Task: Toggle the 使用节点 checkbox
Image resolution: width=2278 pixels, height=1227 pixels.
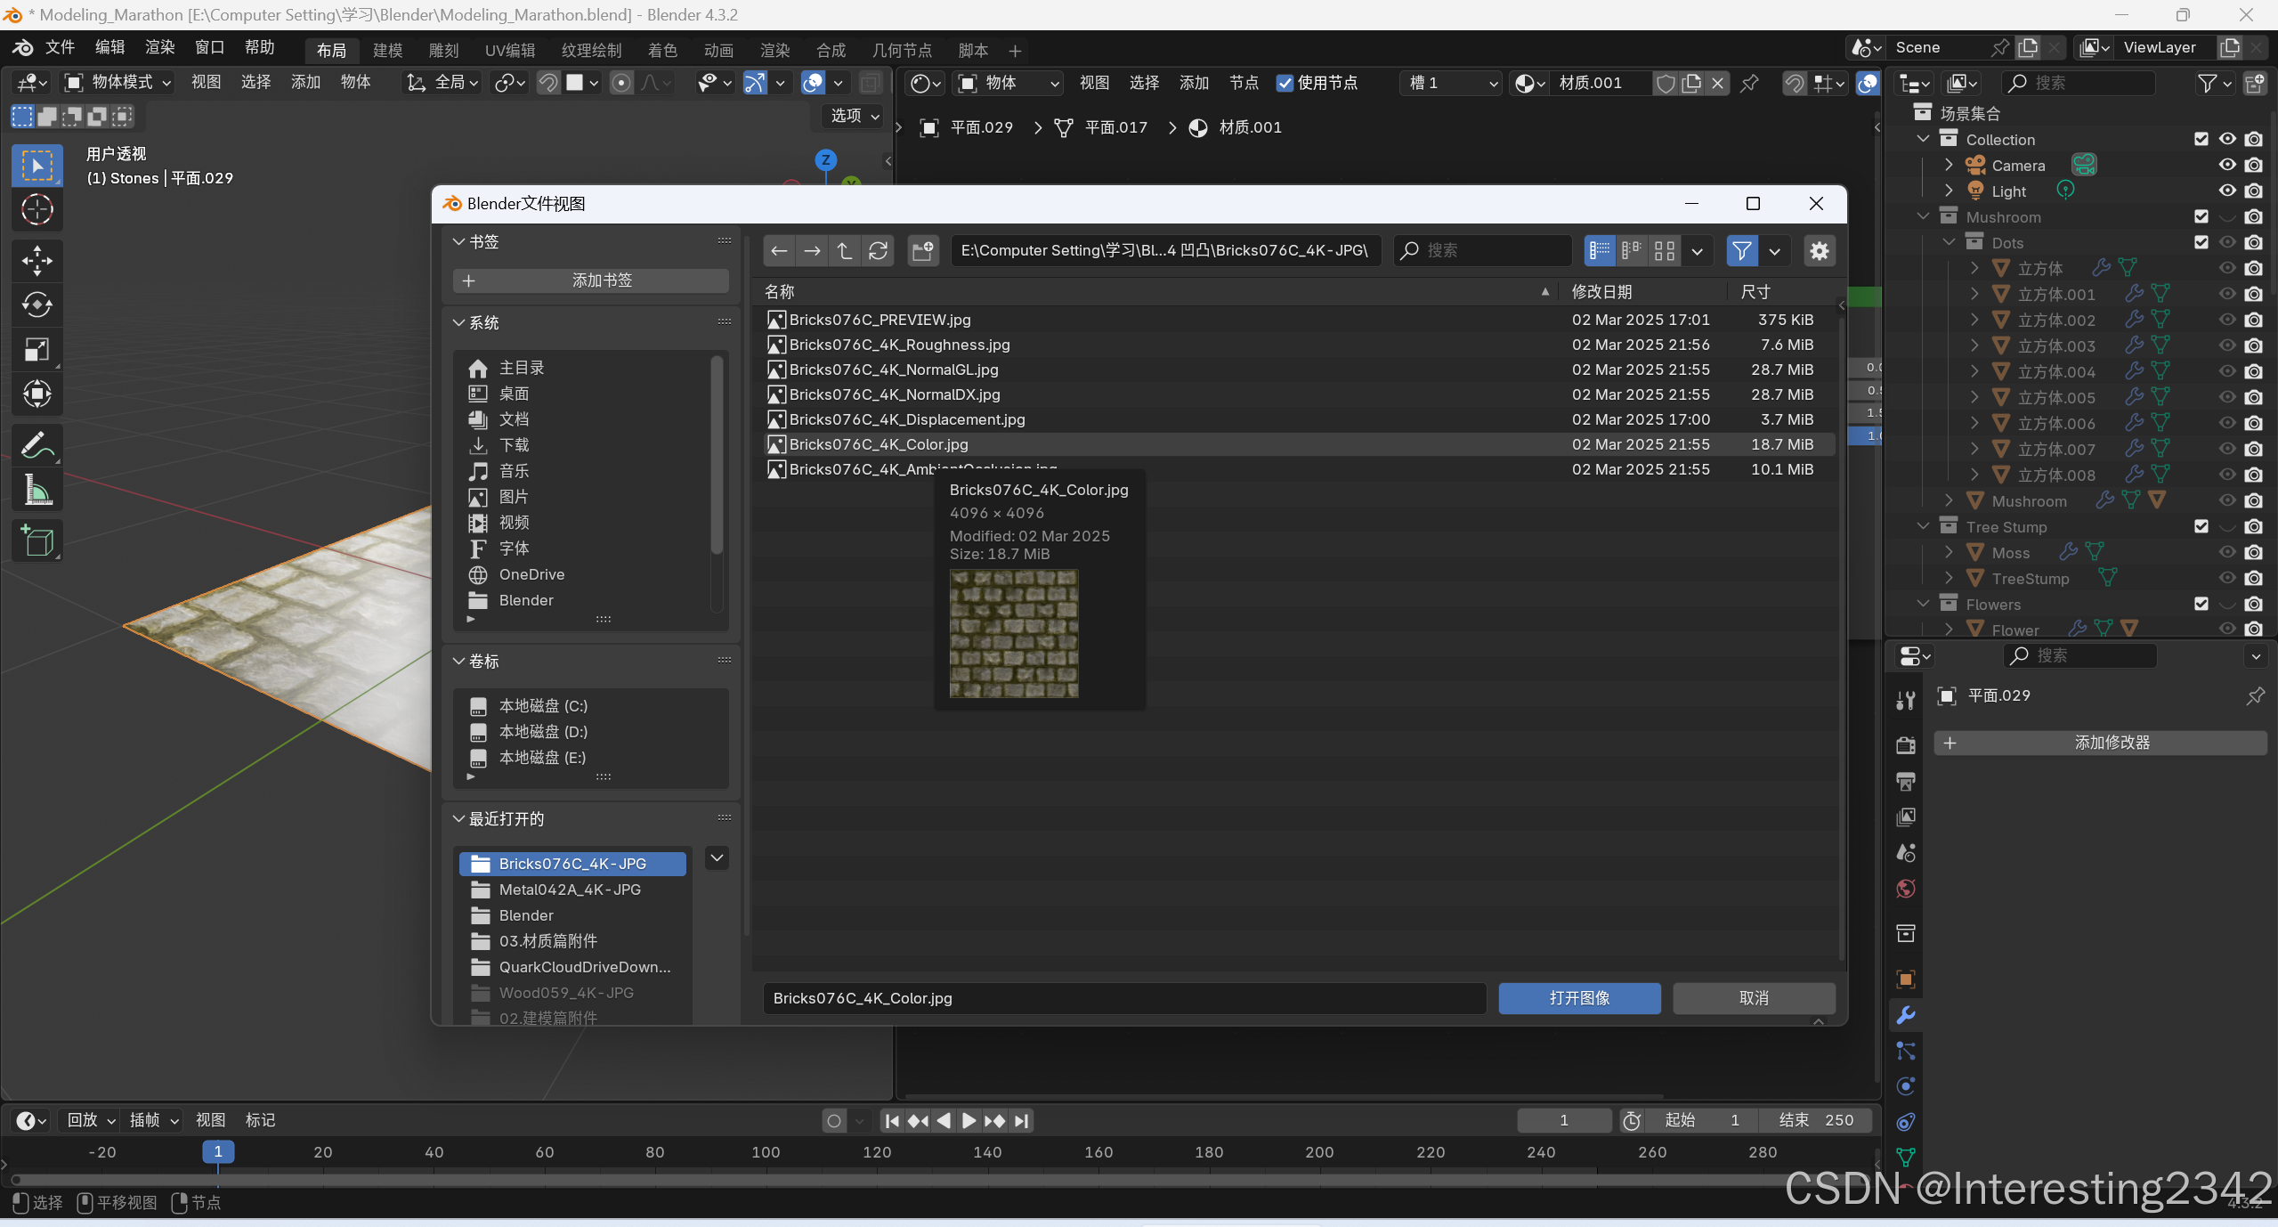Action: [1284, 83]
